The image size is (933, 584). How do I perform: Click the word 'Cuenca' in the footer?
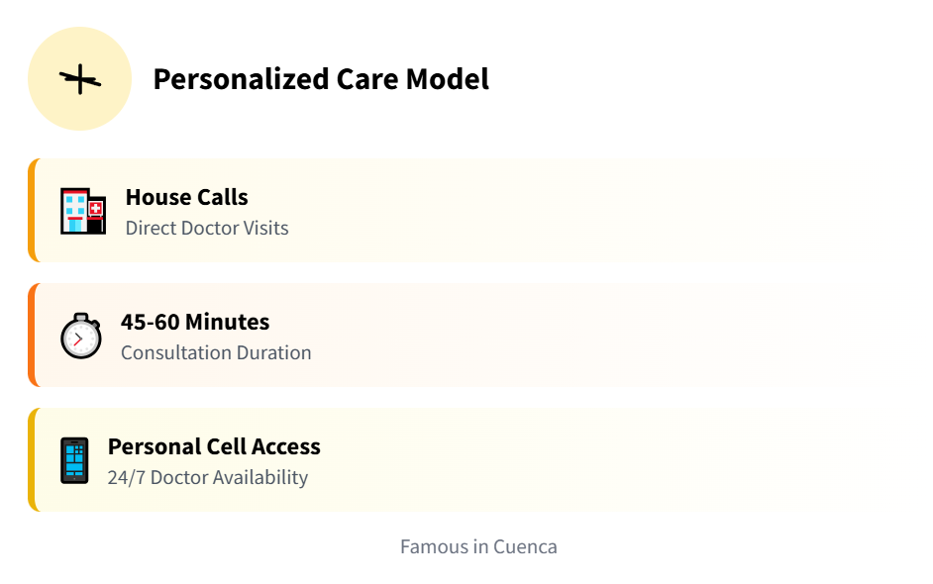(525, 546)
